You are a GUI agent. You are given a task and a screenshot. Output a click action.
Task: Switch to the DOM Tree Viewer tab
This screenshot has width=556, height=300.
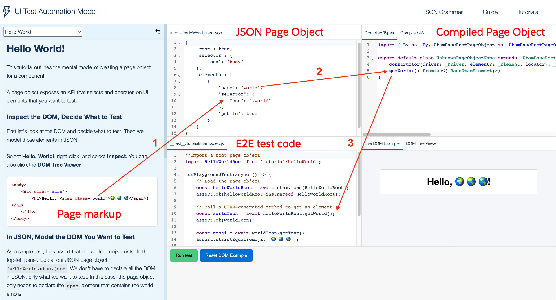pyautogui.click(x=422, y=143)
